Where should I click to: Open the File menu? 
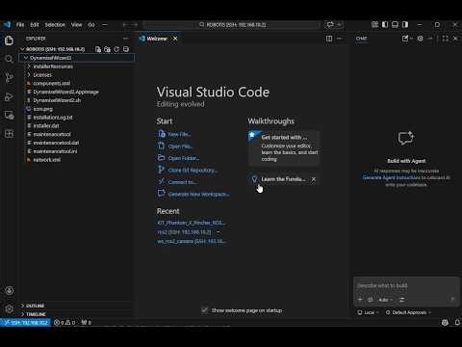(x=20, y=25)
